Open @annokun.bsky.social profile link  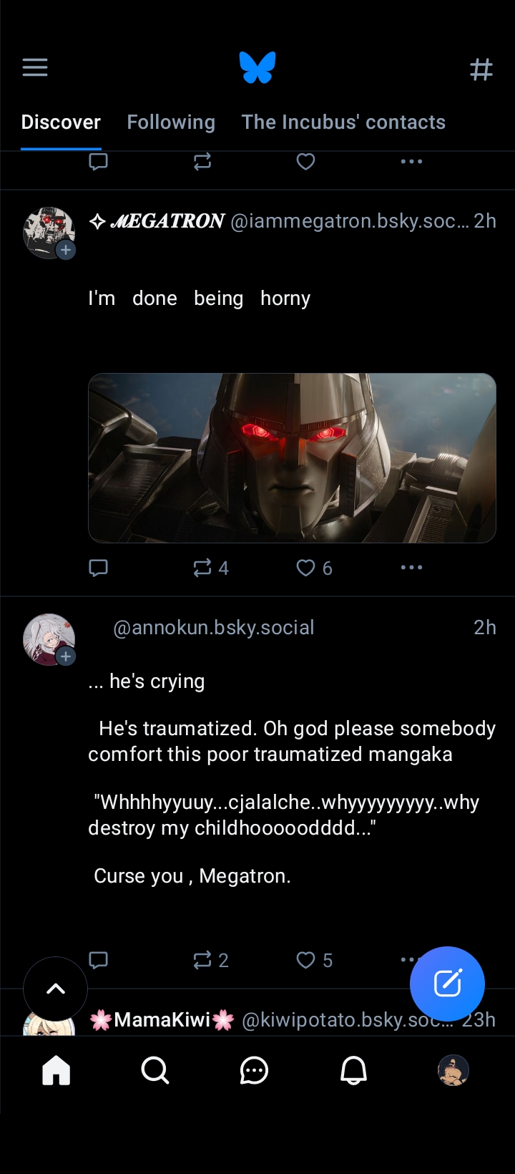[x=213, y=628]
